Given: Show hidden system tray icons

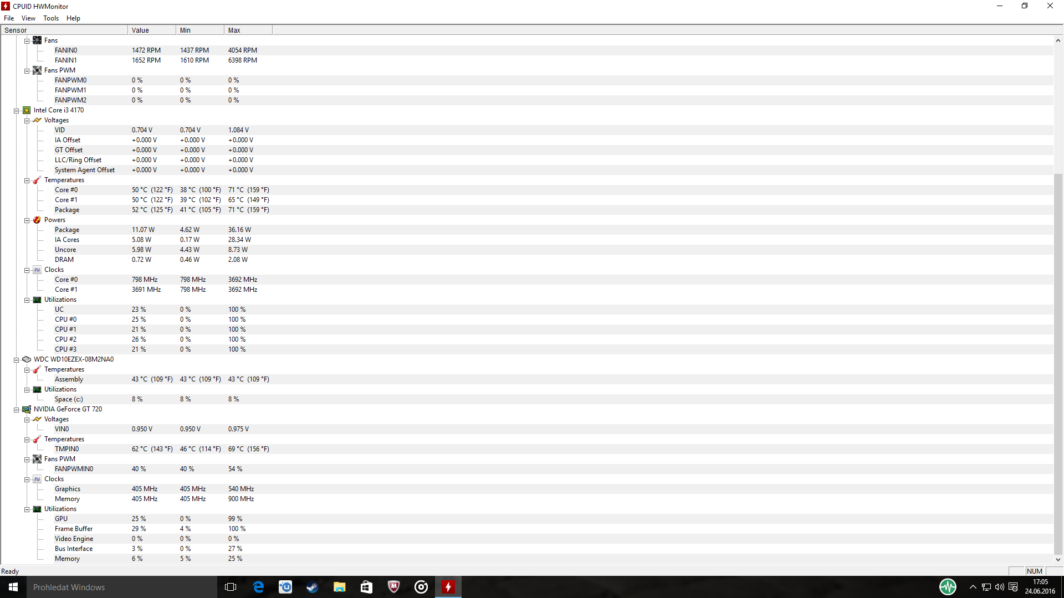Looking at the screenshot, I should pyautogui.click(x=973, y=587).
